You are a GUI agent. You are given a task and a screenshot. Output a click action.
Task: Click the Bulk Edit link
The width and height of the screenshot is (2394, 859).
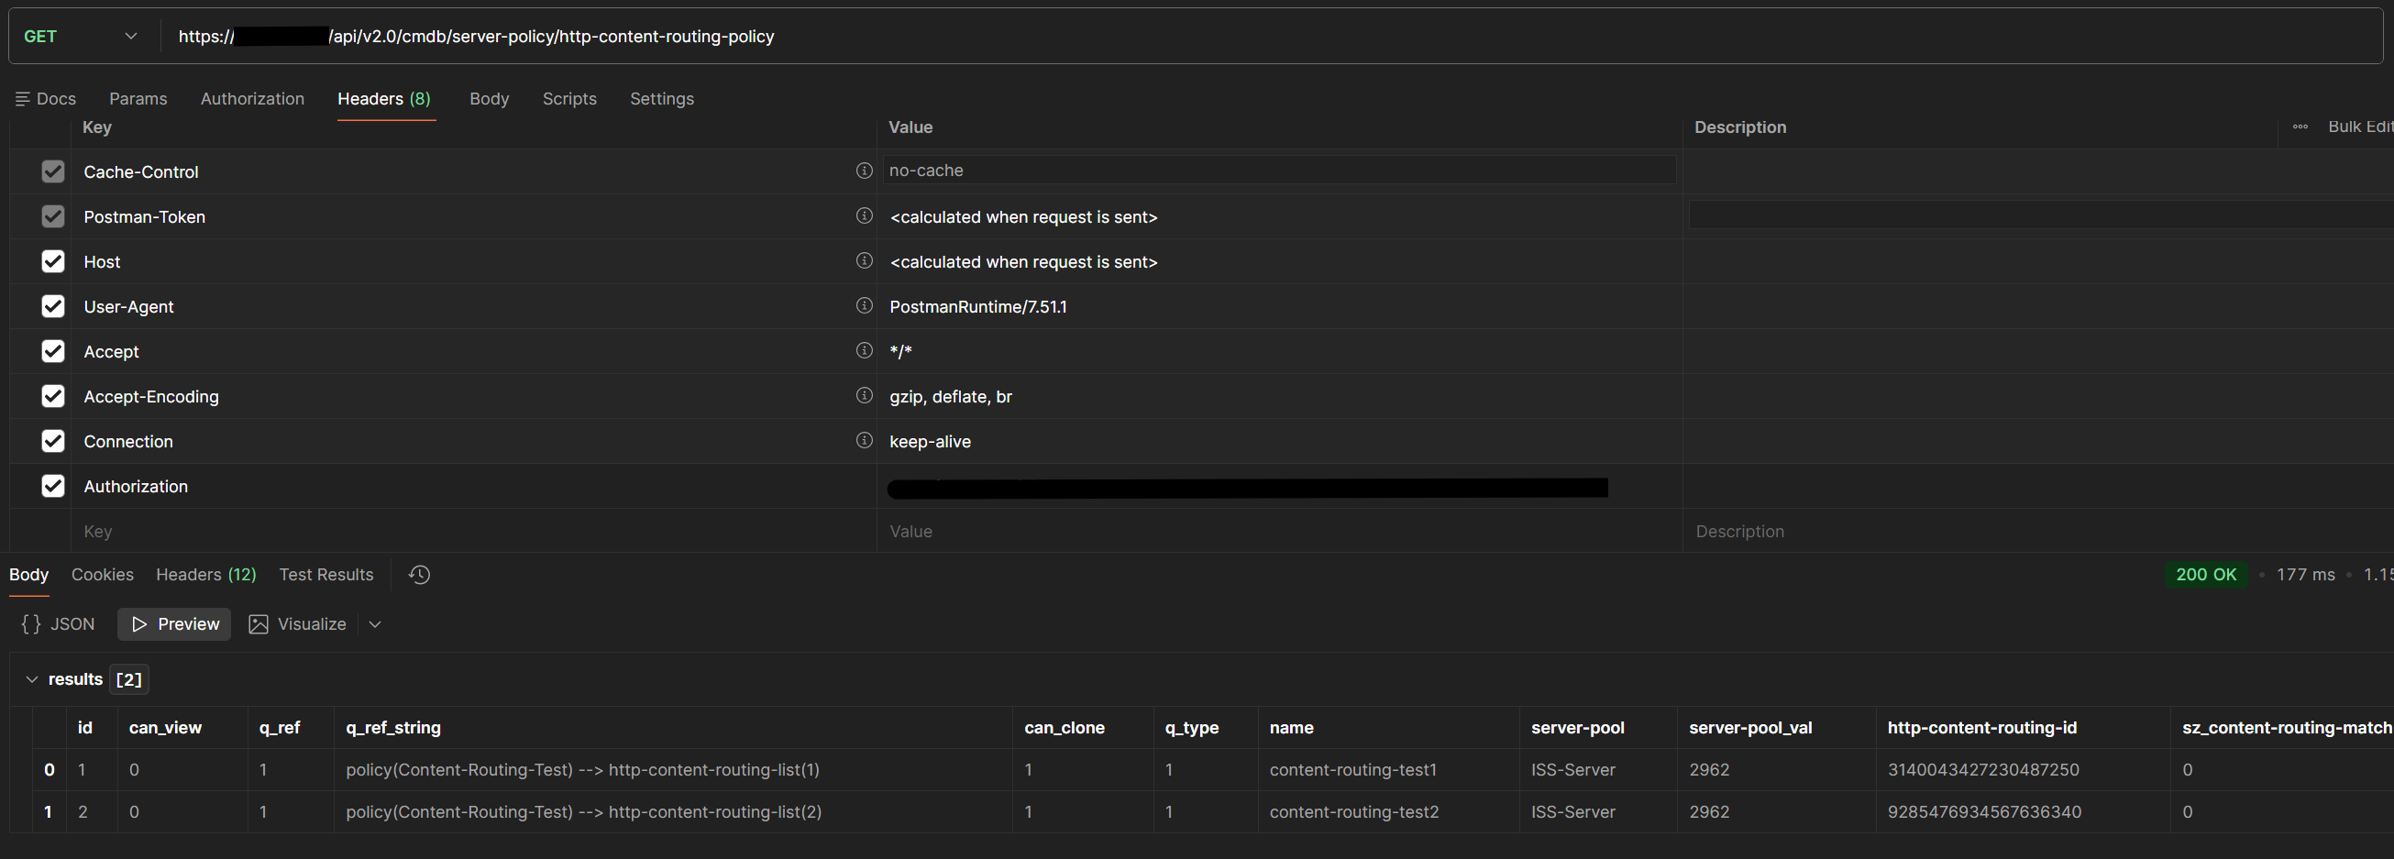2359,127
